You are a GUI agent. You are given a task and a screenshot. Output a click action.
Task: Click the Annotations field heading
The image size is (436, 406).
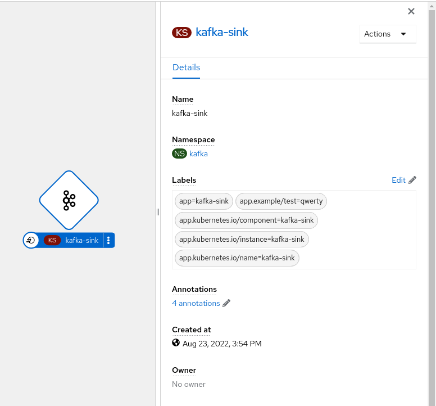point(194,290)
